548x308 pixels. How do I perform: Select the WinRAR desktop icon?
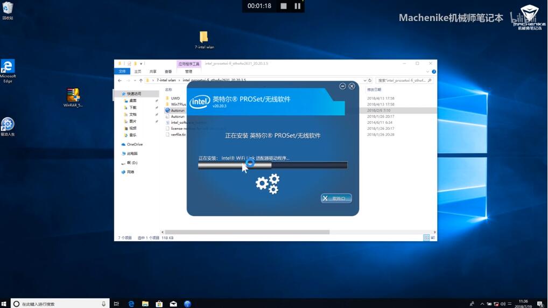coord(73,97)
